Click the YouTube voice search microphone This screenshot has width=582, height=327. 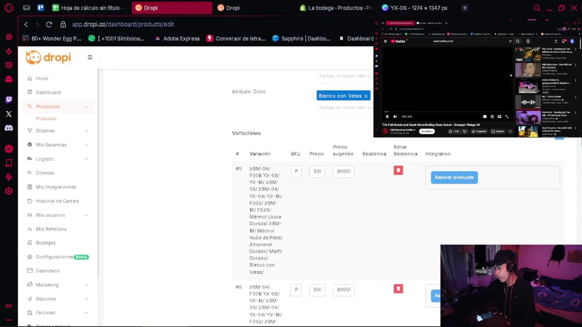coord(528,41)
